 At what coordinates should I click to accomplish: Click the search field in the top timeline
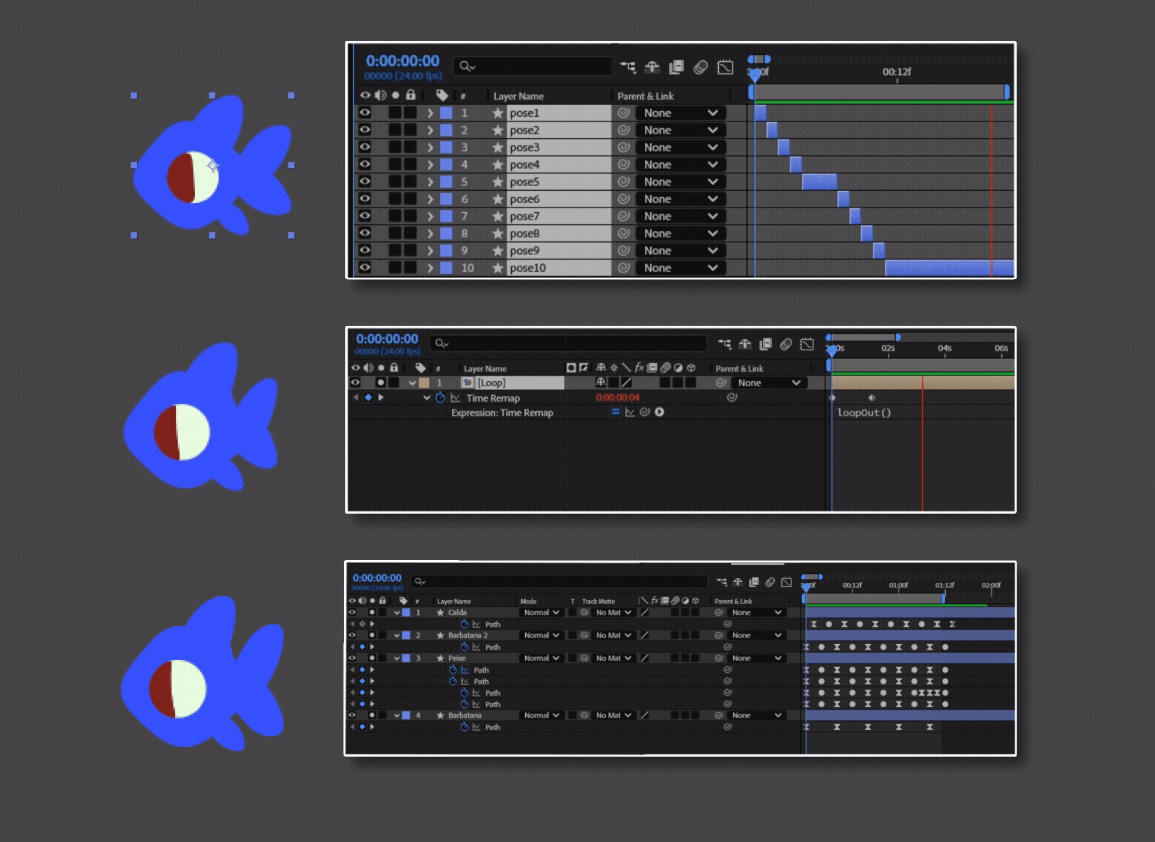[x=532, y=66]
